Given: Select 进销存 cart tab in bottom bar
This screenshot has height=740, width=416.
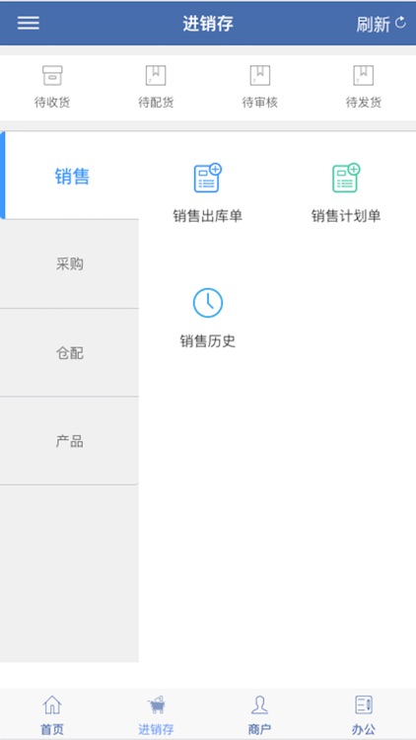Looking at the screenshot, I should (156, 714).
